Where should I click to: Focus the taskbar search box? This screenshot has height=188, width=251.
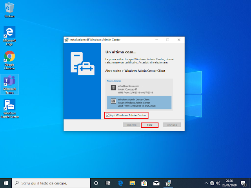click(x=51, y=183)
